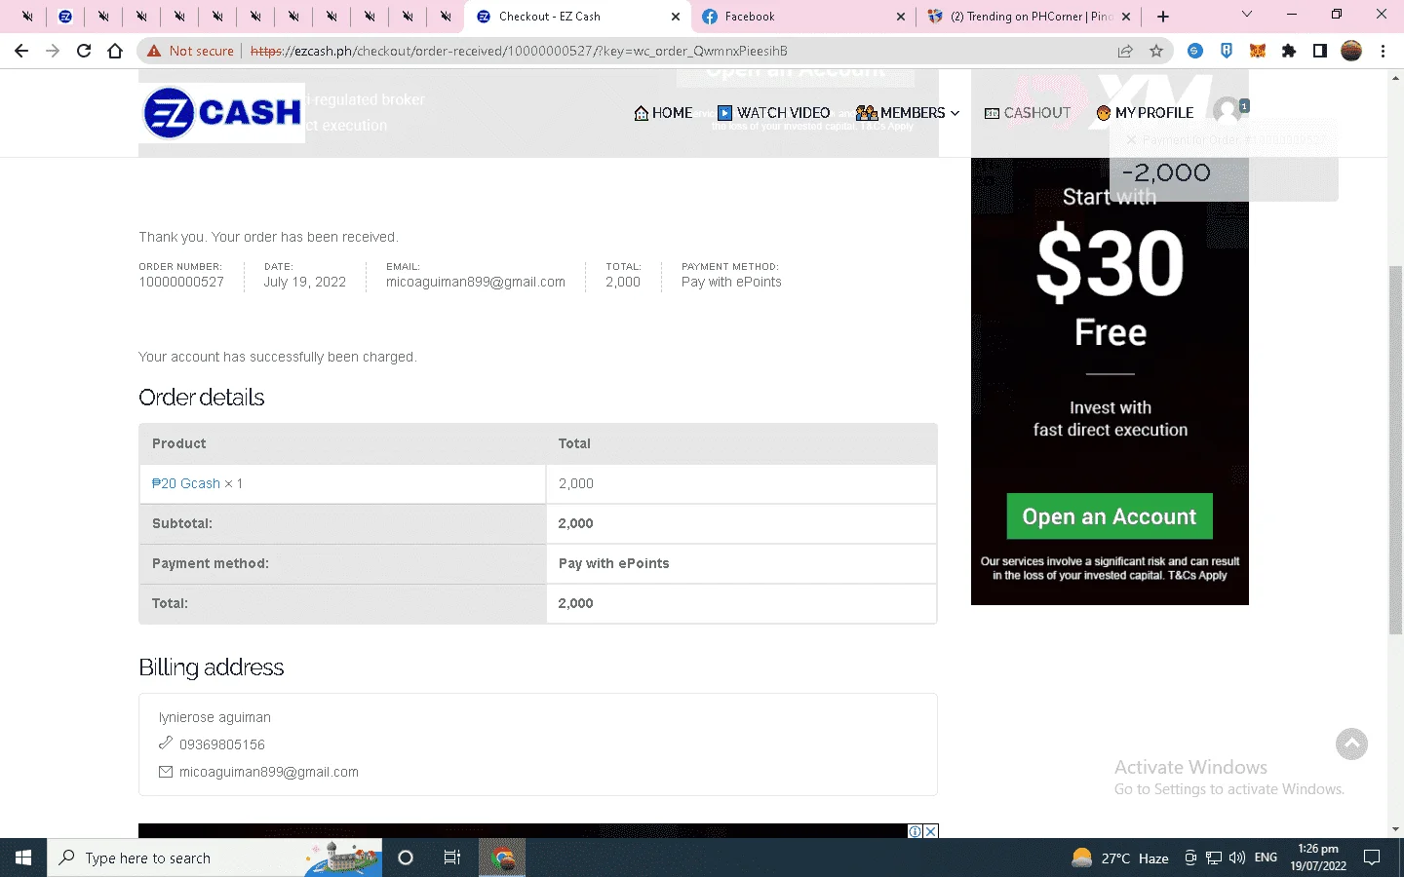This screenshot has width=1404, height=877.
Task: Open Cortana from the taskbar
Action: coord(406,858)
